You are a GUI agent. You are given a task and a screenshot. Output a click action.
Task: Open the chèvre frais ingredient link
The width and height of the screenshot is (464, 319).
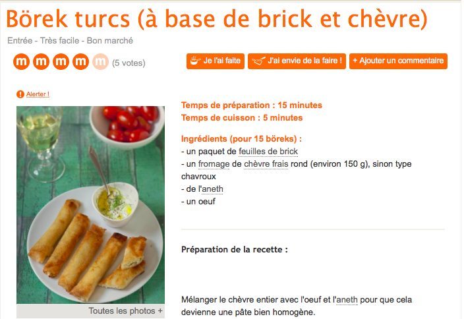coord(266,164)
